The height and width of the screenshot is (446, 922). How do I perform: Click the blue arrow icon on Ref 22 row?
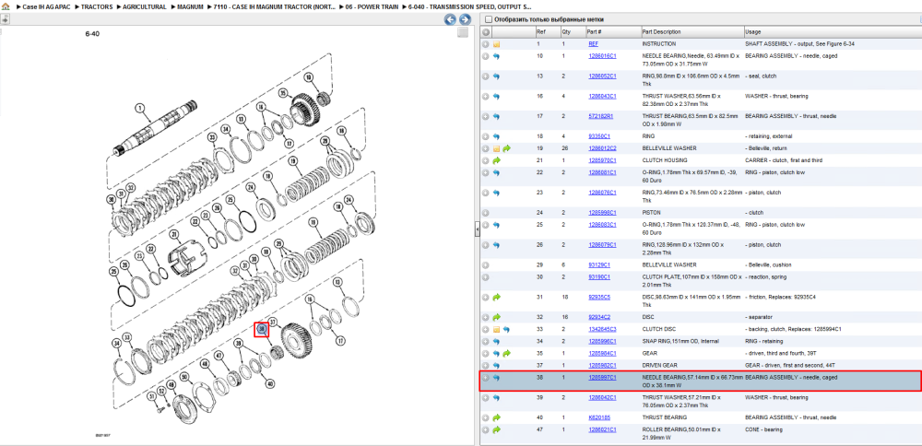496,172
